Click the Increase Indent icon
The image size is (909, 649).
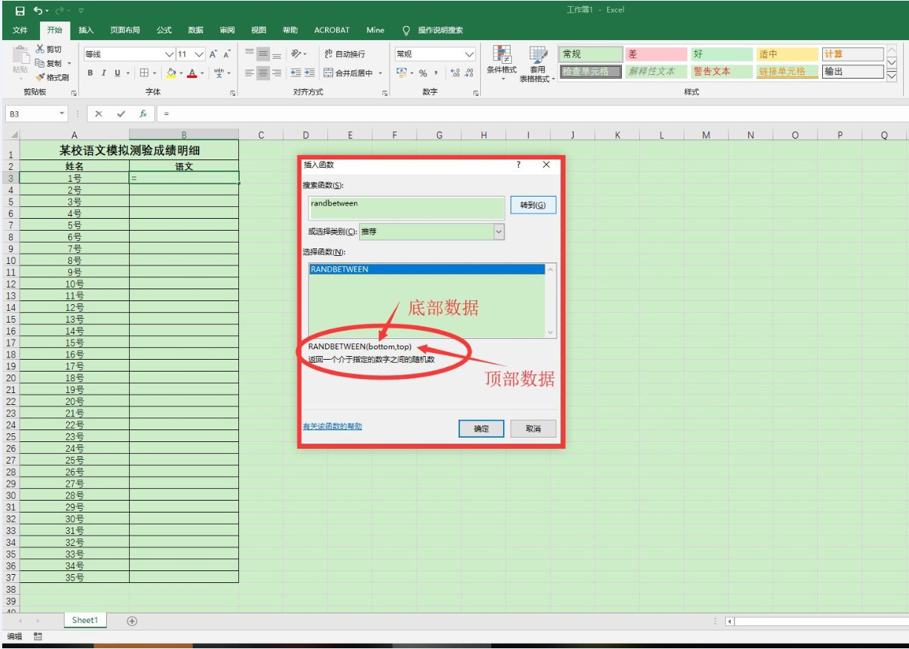click(309, 73)
